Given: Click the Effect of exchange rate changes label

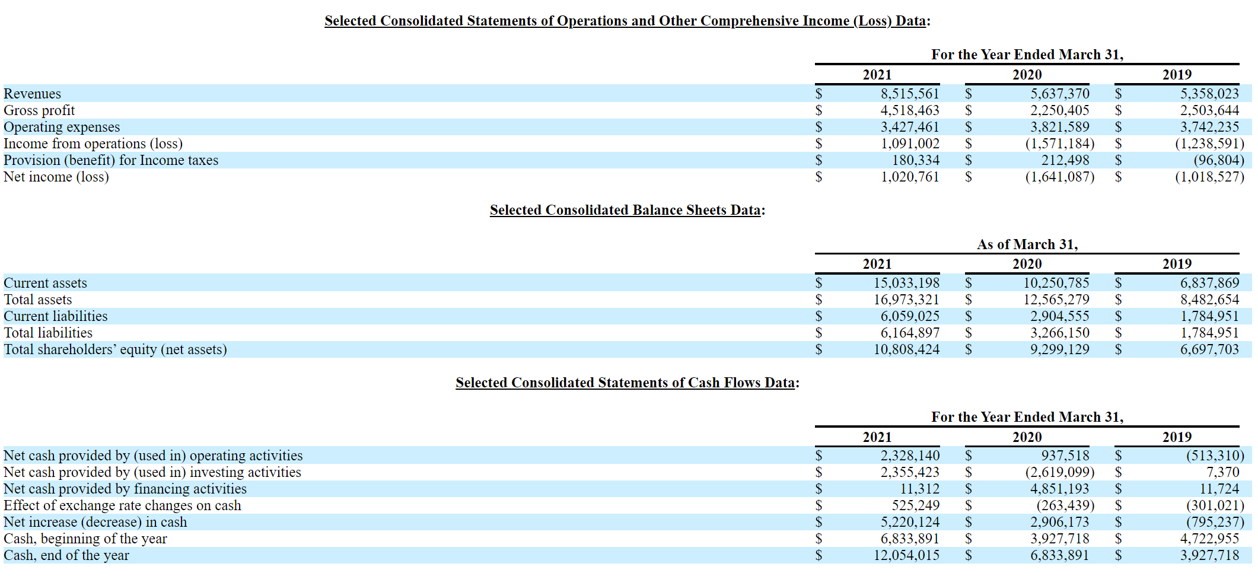Looking at the screenshot, I should click(x=122, y=505).
